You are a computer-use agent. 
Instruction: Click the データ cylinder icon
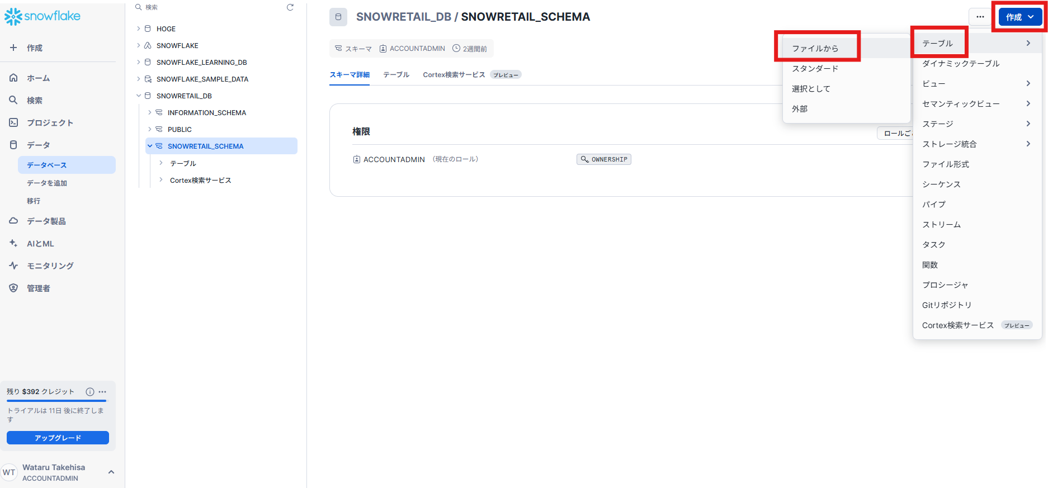[13, 145]
